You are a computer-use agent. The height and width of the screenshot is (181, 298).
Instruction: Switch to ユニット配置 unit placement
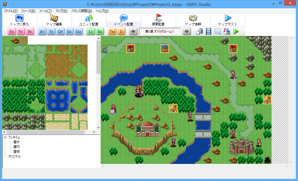click(x=89, y=20)
